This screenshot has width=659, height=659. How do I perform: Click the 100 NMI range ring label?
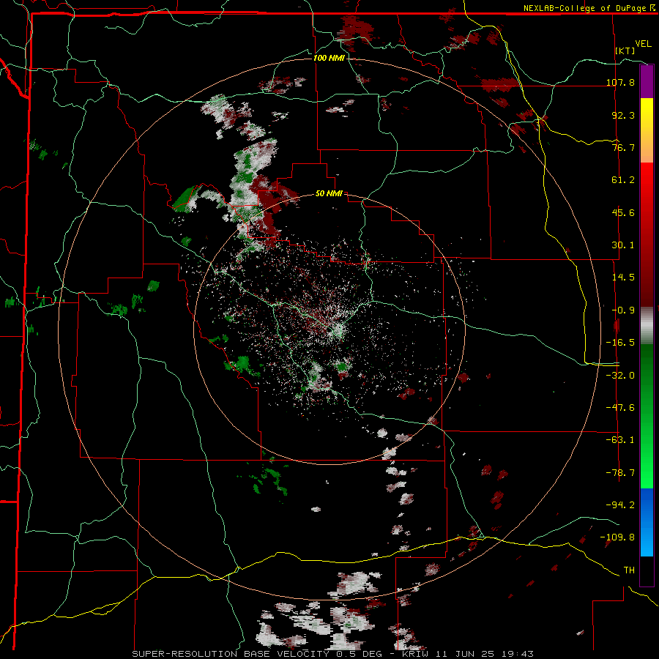tap(329, 58)
